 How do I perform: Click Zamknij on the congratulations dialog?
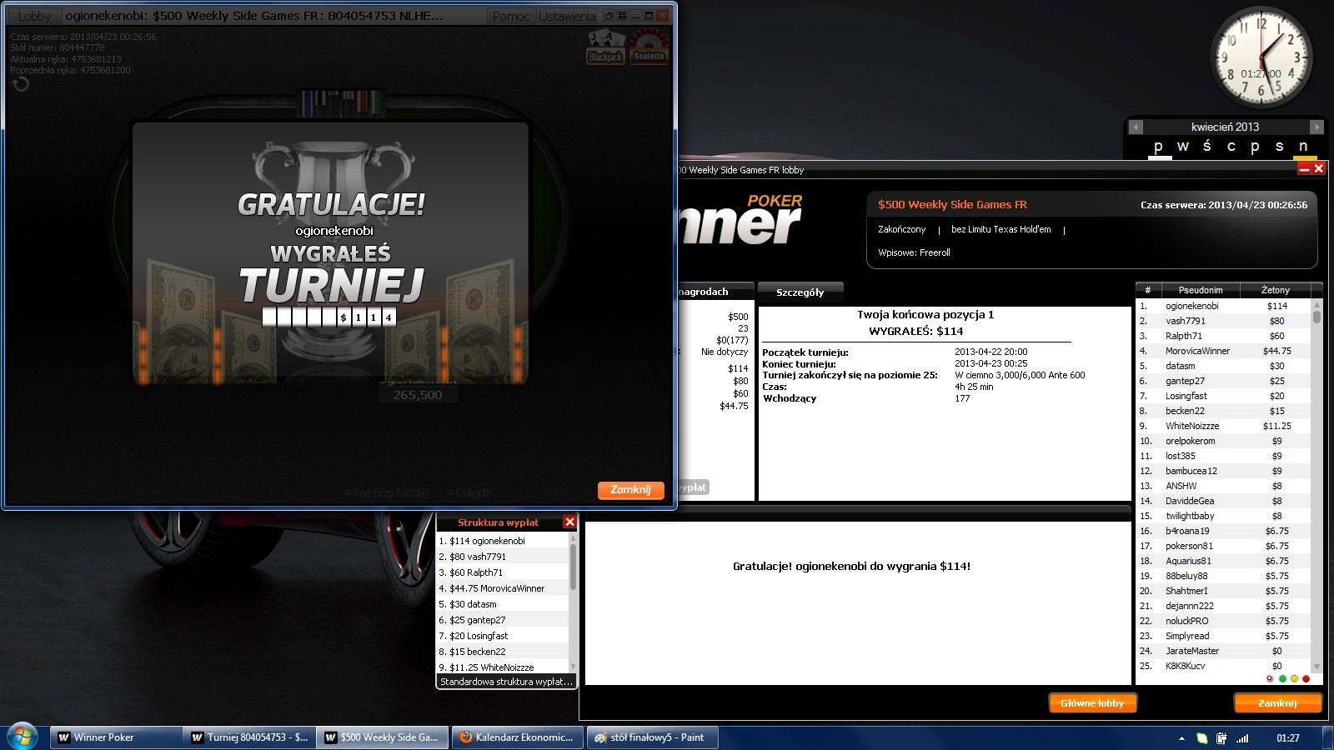pyautogui.click(x=630, y=490)
